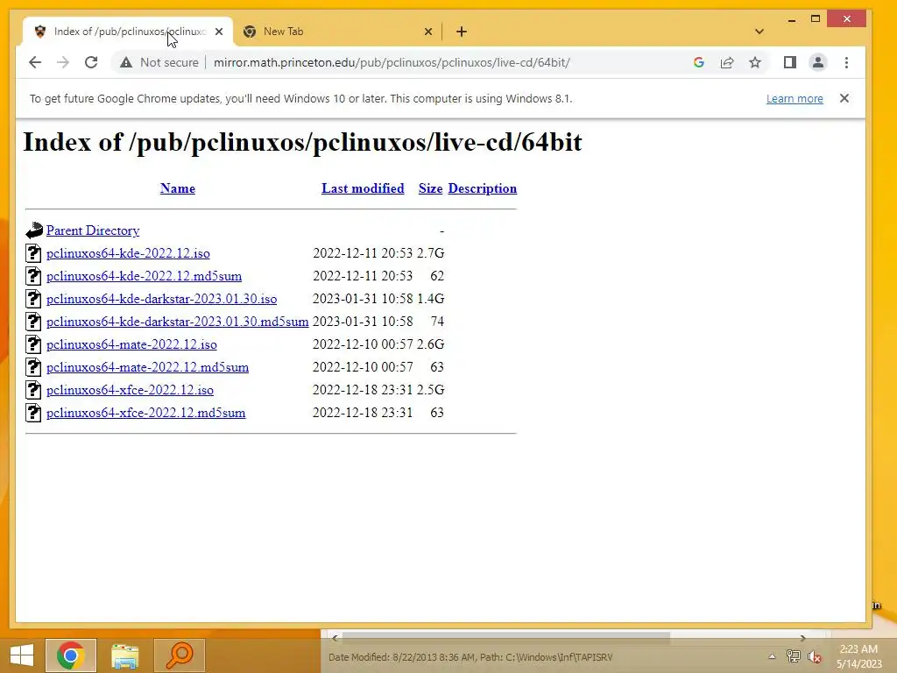Download pclinuxos64-kde-darkstar-2023.01.30.iso
Screen dimensions: 897x673
pyautogui.click(x=161, y=299)
